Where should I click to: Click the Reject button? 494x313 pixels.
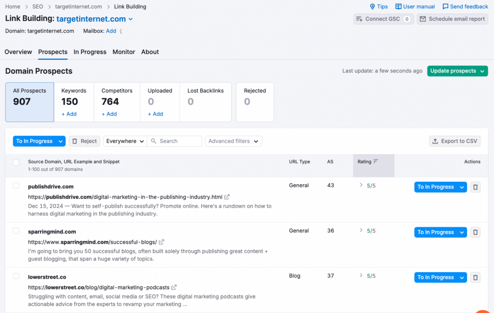pos(84,141)
